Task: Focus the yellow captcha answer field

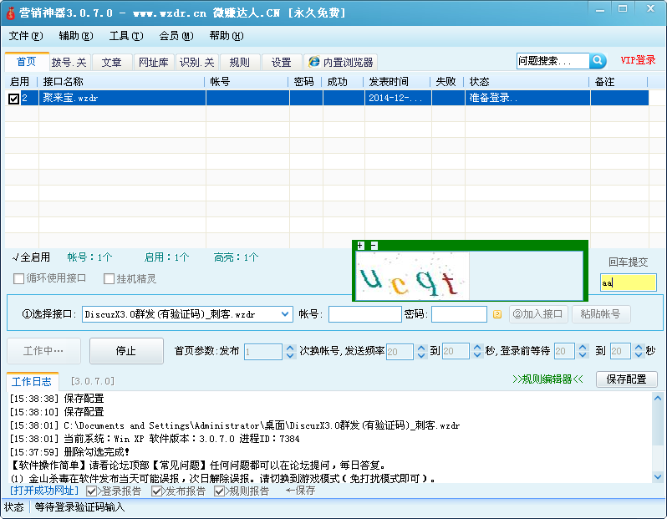Action: click(629, 282)
